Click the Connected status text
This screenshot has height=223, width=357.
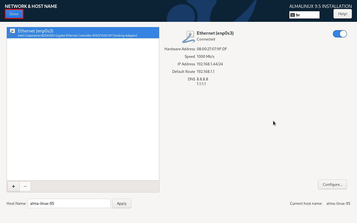206,39
